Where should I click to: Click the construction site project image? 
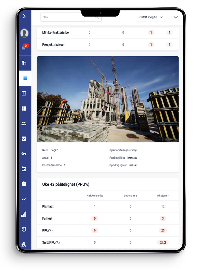pos(108,99)
